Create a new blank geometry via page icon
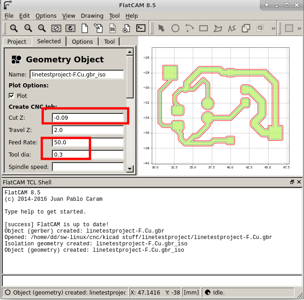The width and height of the screenshot is (304, 300). [85, 28]
